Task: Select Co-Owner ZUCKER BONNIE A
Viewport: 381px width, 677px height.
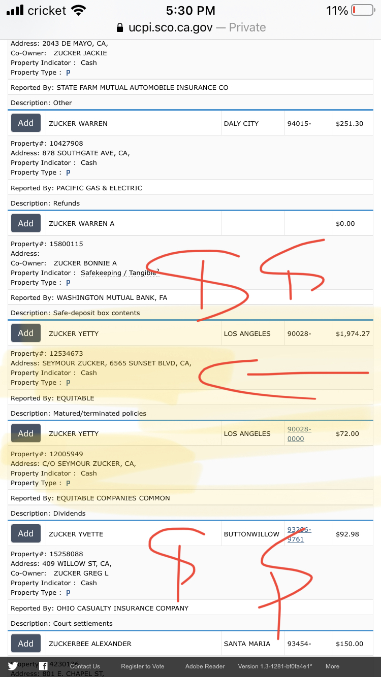Action: click(x=63, y=263)
